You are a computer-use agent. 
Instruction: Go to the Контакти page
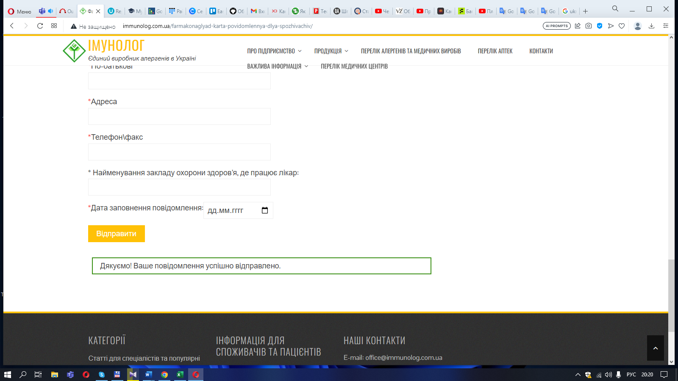tap(541, 51)
